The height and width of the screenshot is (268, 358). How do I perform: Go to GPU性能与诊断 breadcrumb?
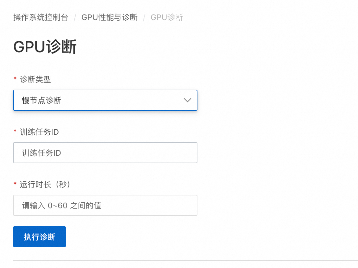pos(109,17)
